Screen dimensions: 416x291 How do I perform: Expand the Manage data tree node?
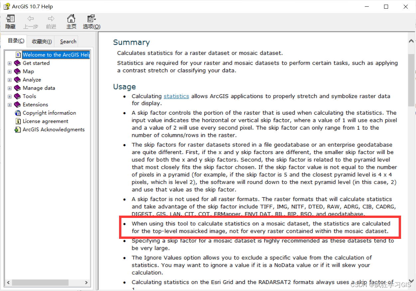(x=10, y=88)
